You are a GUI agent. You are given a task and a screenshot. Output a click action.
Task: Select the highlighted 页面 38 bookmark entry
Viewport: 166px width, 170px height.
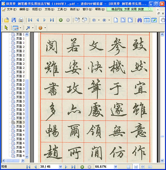pyautogui.click(x=20, y=122)
